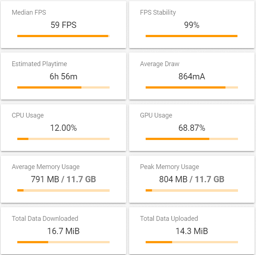256x255 pixels.
Task: Click the 804 MB peak memory value
Action: [x=173, y=179]
